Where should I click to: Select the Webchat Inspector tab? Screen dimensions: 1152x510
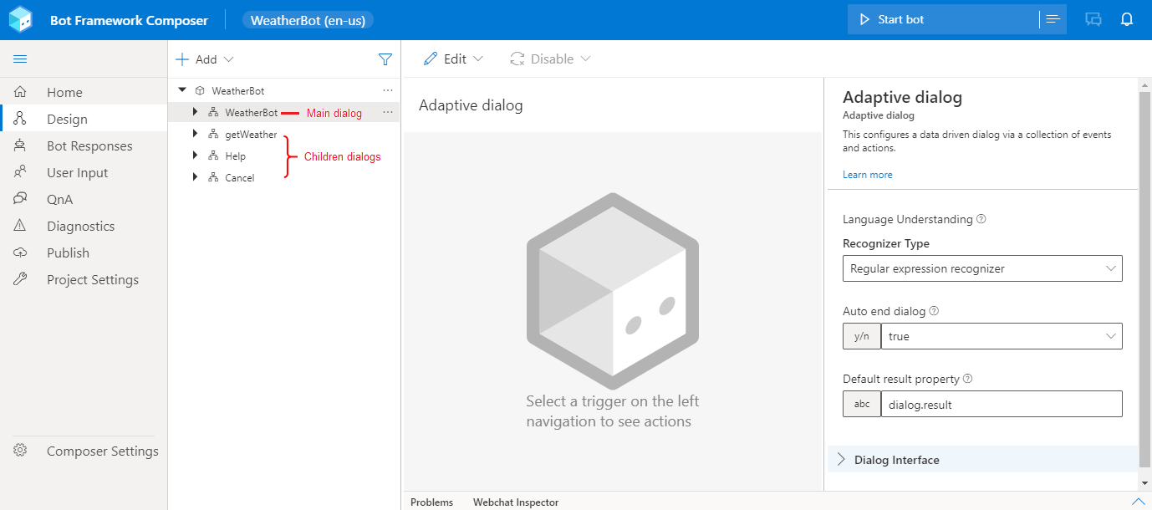516,502
